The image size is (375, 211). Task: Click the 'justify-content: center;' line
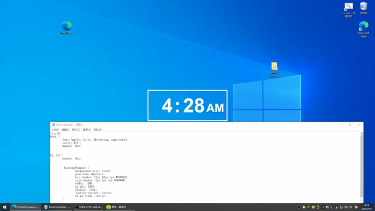[x=94, y=193]
